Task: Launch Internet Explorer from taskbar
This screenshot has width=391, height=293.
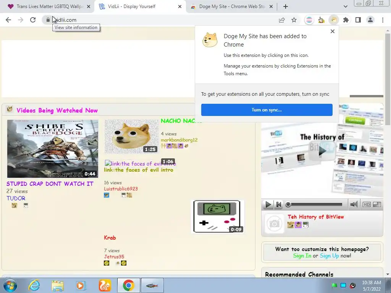Action: [x=34, y=285]
